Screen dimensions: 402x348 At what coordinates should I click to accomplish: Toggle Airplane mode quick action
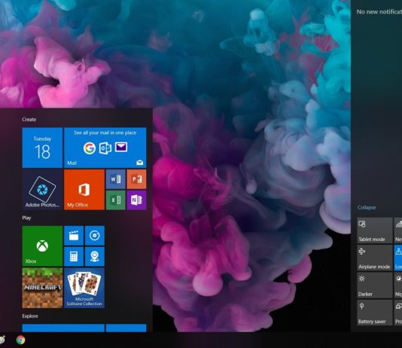(375, 258)
